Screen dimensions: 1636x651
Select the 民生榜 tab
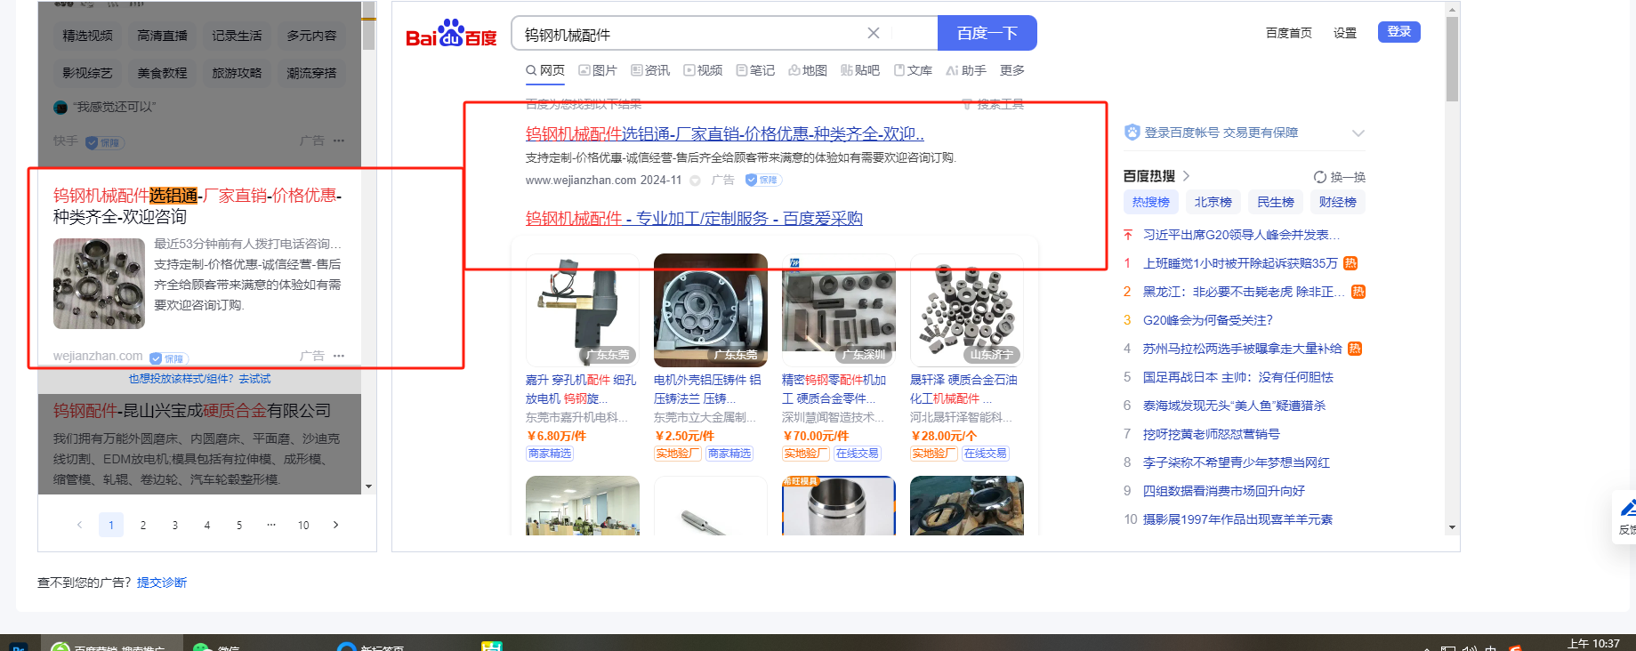(1276, 202)
